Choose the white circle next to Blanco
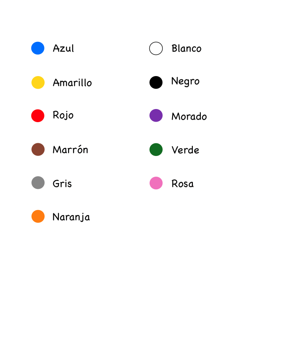 coord(156,49)
